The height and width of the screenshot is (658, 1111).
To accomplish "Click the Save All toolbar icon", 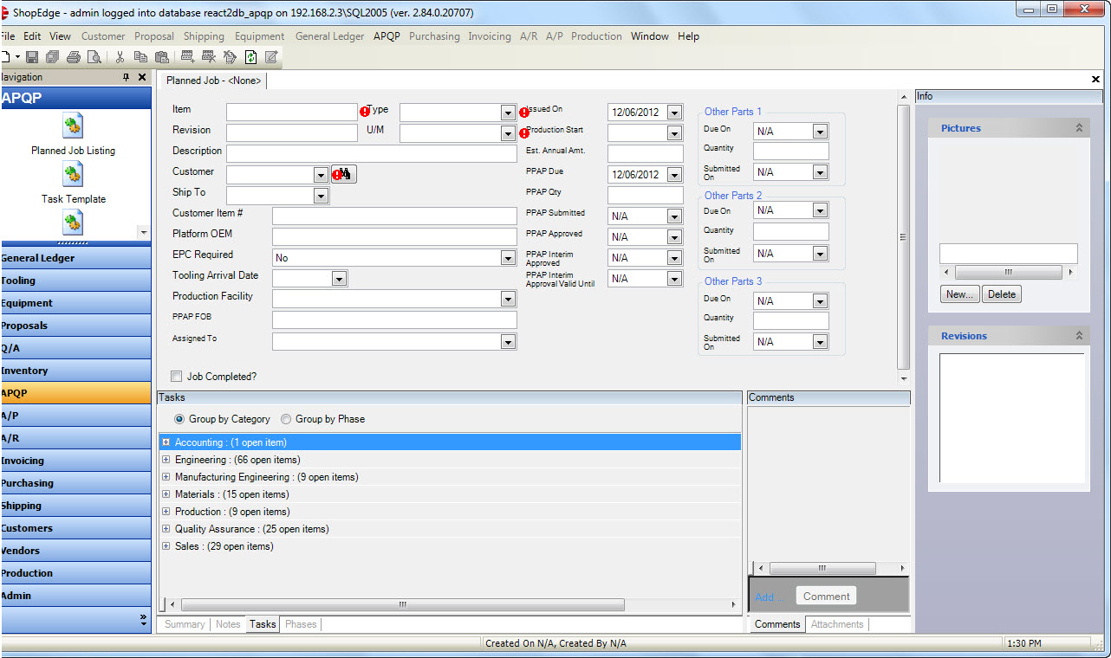I will [x=52, y=57].
